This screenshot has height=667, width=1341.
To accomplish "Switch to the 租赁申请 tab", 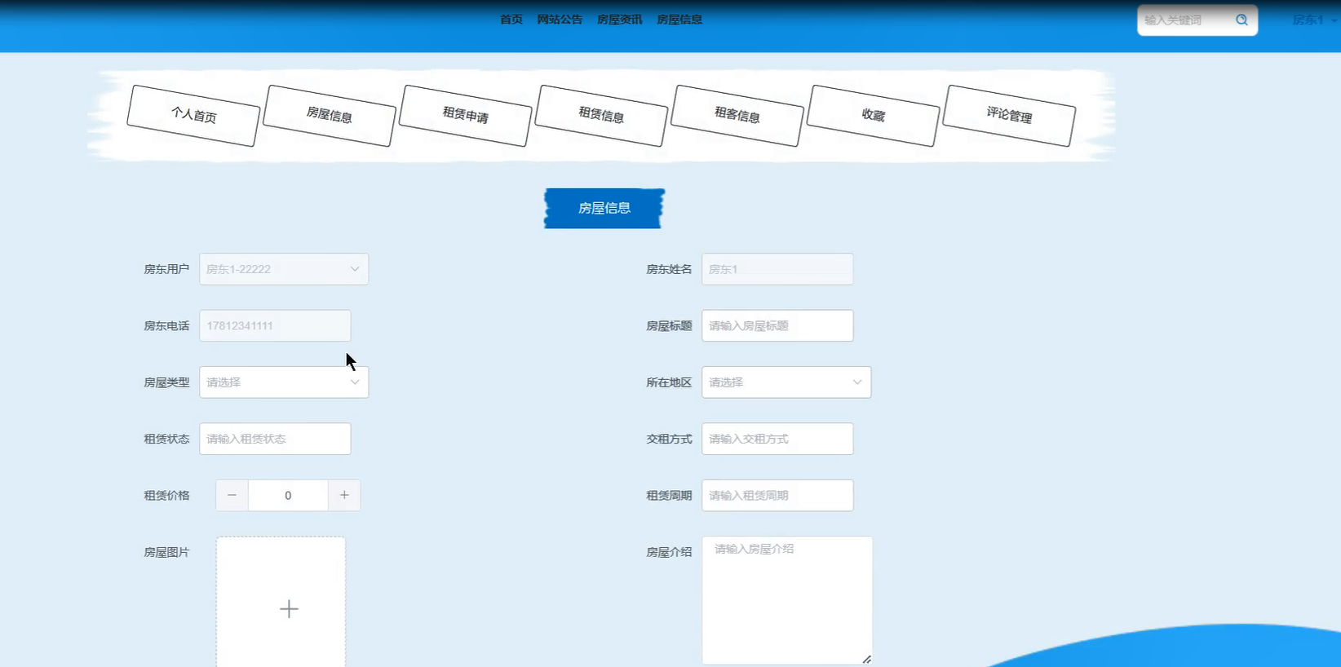I will click(466, 116).
